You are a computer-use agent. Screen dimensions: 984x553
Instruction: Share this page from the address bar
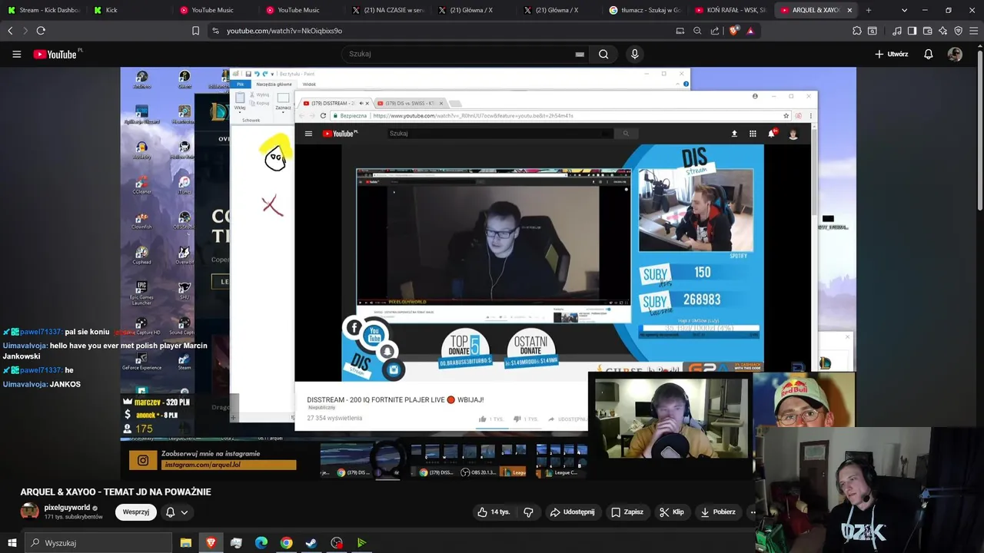coord(715,31)
